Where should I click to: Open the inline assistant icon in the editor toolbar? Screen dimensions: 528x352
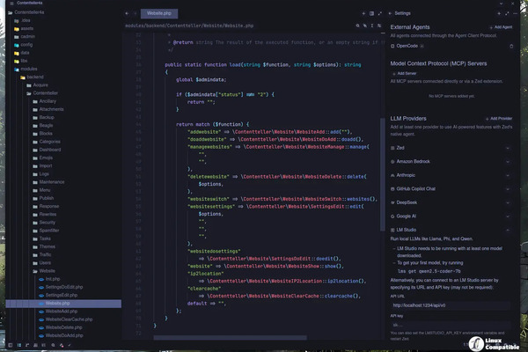tap(364, 26)
